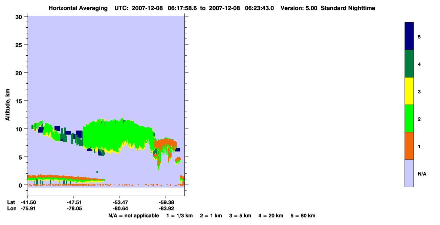Click 'Version: 5.00' in the title
The width and height of the screenshot is (440, 225).
click(299, 8)
